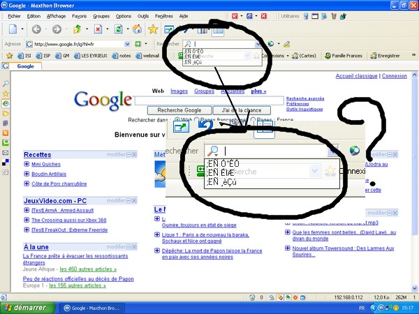Expand the ArmA : Armed Assault plus box
Image resolution: width=419 pixels, height=314 pixels.
click(27, 210)
